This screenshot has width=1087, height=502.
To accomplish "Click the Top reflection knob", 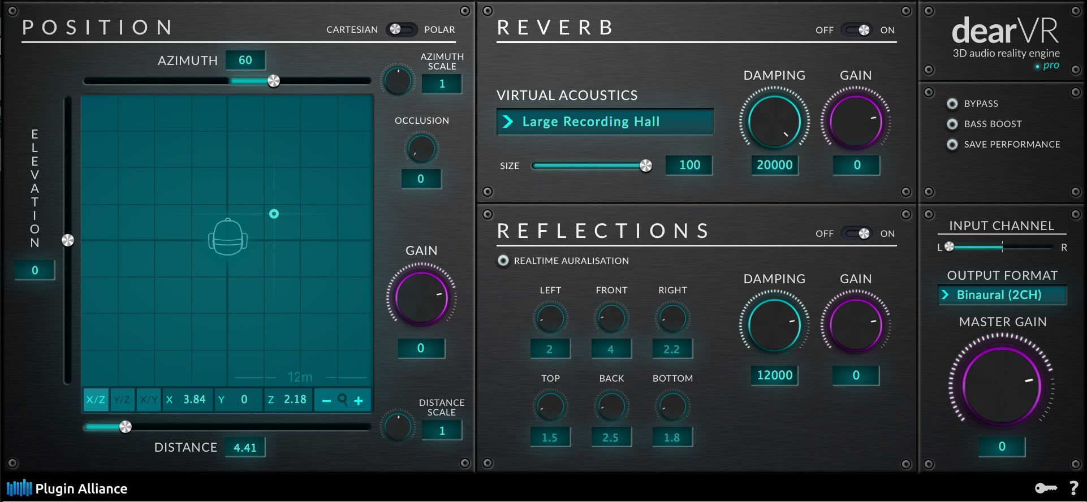I will pyautogui.click(x=550, y=406).
